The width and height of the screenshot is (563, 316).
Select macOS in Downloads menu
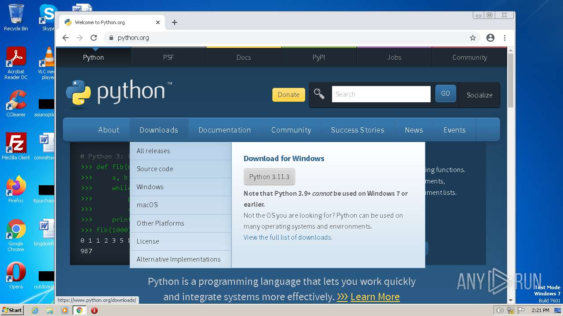[180, 205]
